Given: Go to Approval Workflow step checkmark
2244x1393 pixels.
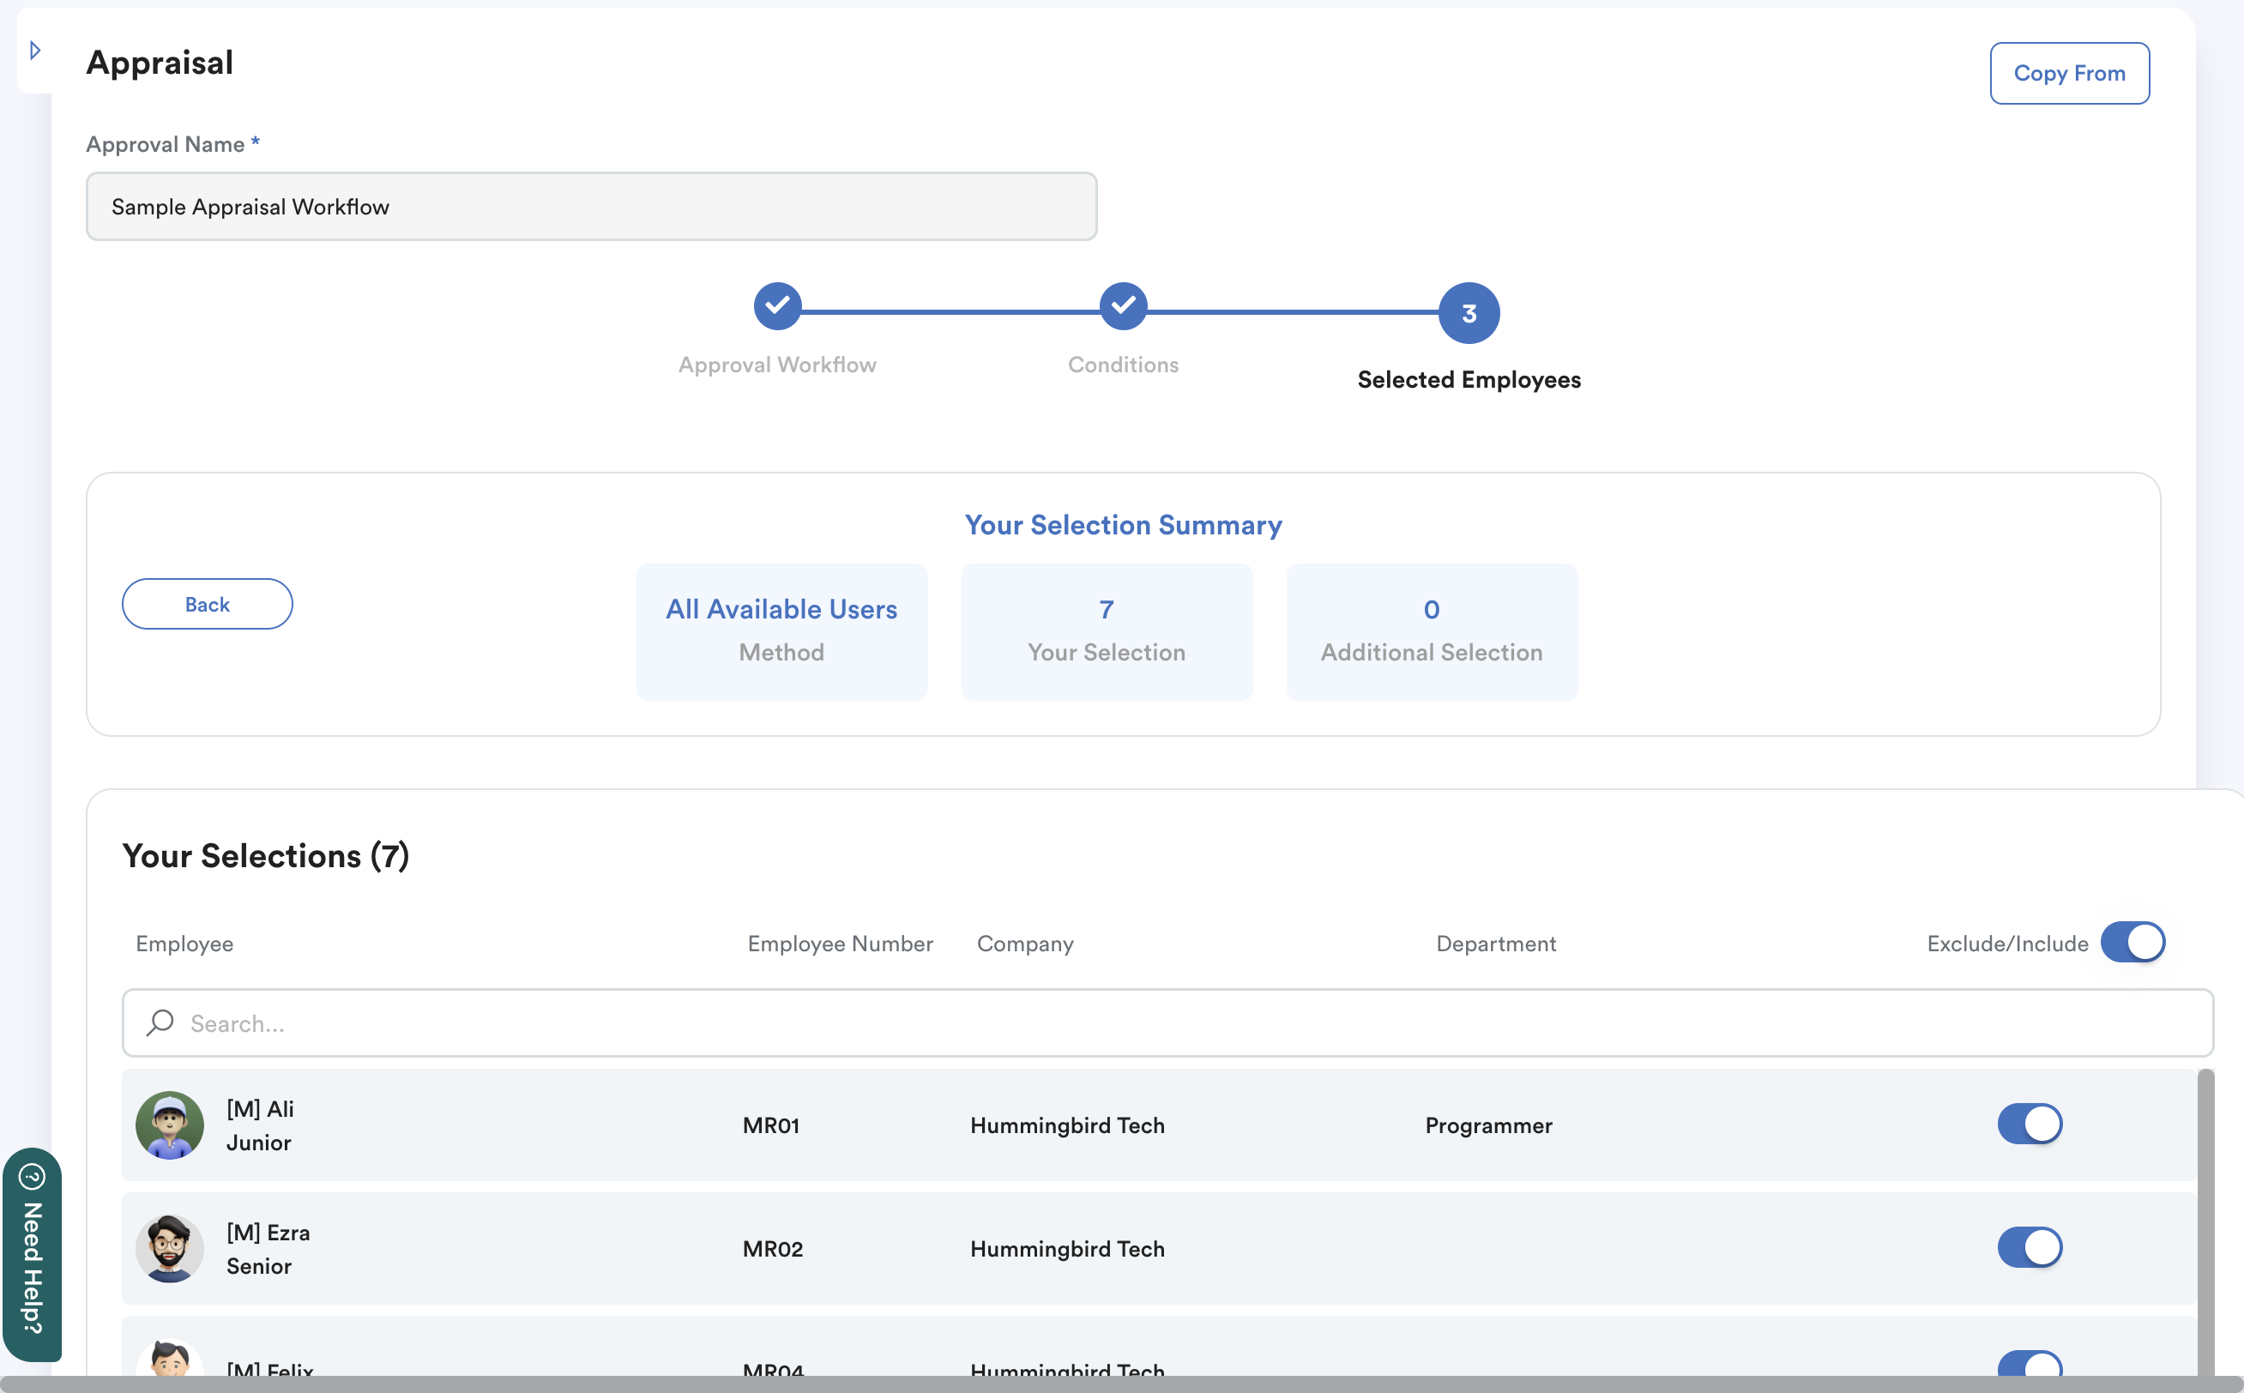Looking at the screenshot, I should click(x=776, y=306).
